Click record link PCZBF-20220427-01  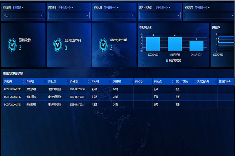tap(13, 105)
